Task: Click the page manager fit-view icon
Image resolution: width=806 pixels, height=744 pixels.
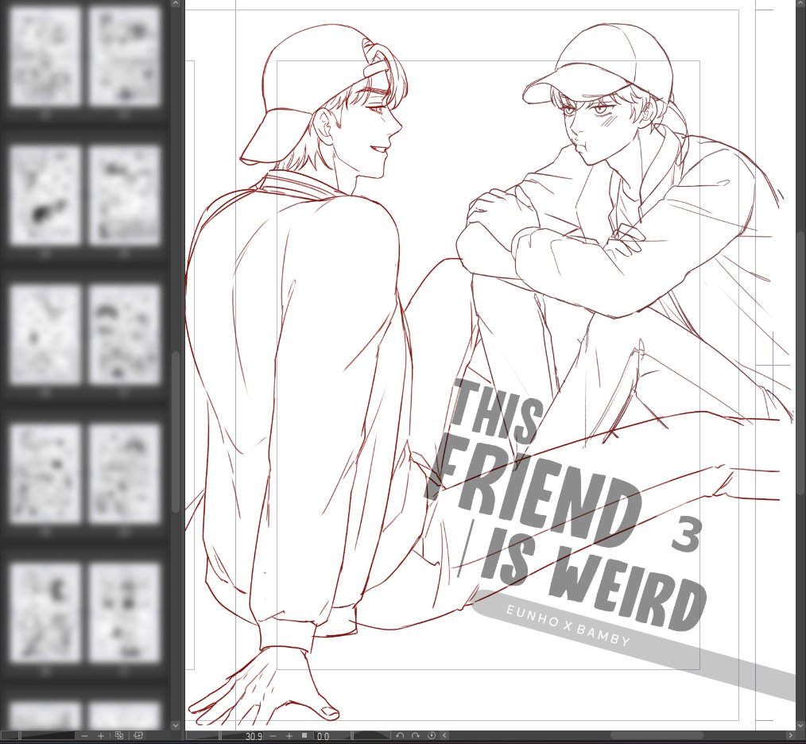Action: (x=119, y=736)
